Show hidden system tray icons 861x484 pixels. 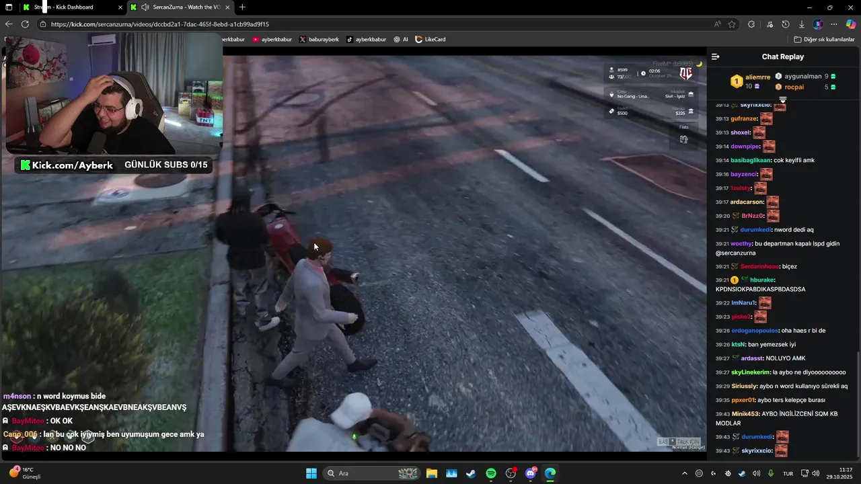point(685,473)
